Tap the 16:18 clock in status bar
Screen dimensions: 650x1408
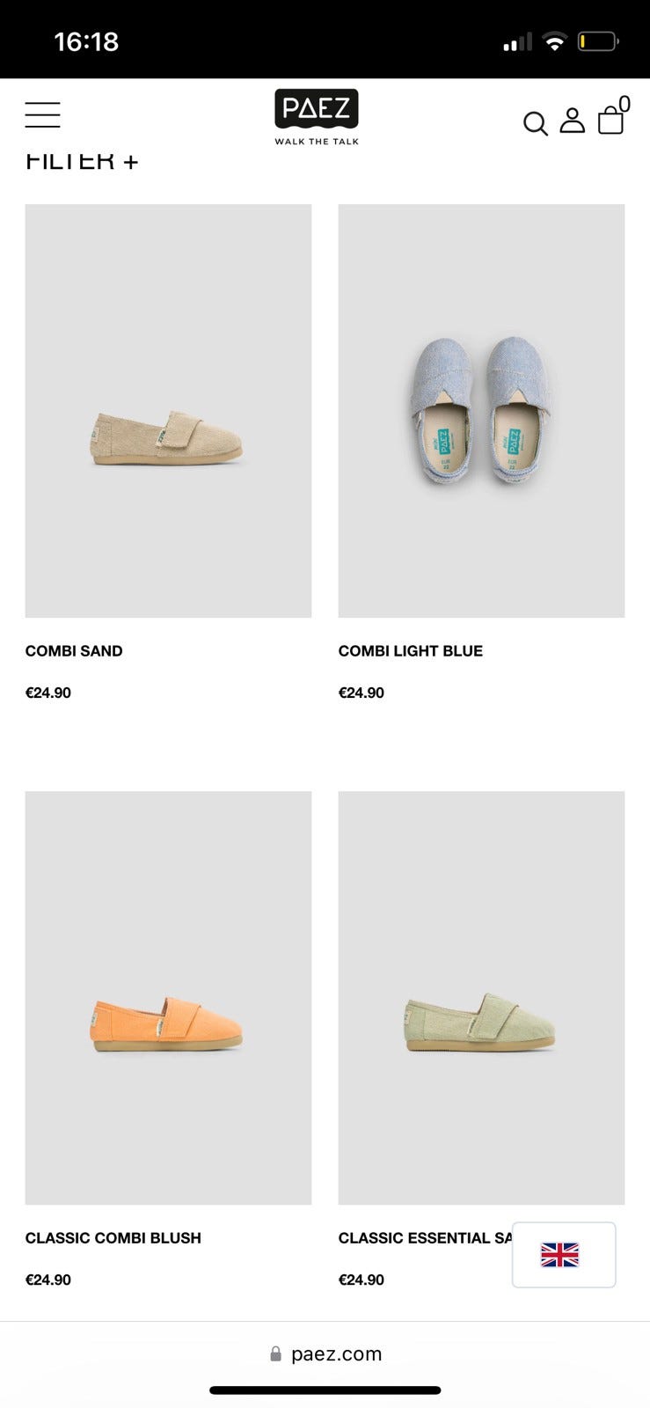(x=86, y=41)
